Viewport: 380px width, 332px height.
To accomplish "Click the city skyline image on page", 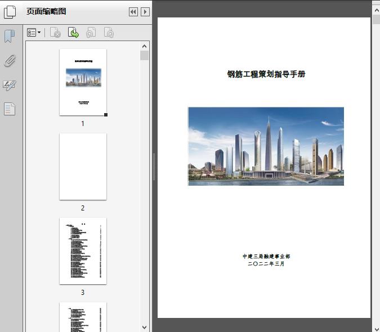I will [x=266, y=146].
